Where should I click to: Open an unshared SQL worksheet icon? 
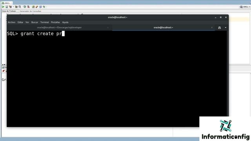coord(33,7)
